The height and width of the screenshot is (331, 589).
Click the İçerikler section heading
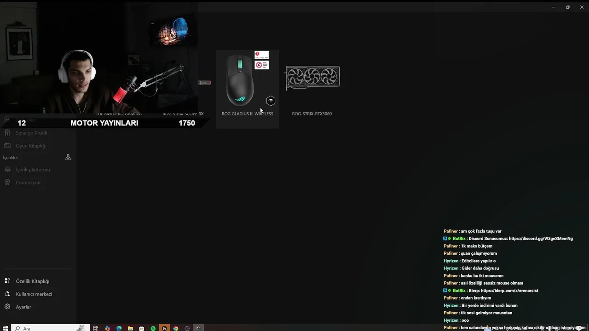pyautogui.click(x=11, y=158)
